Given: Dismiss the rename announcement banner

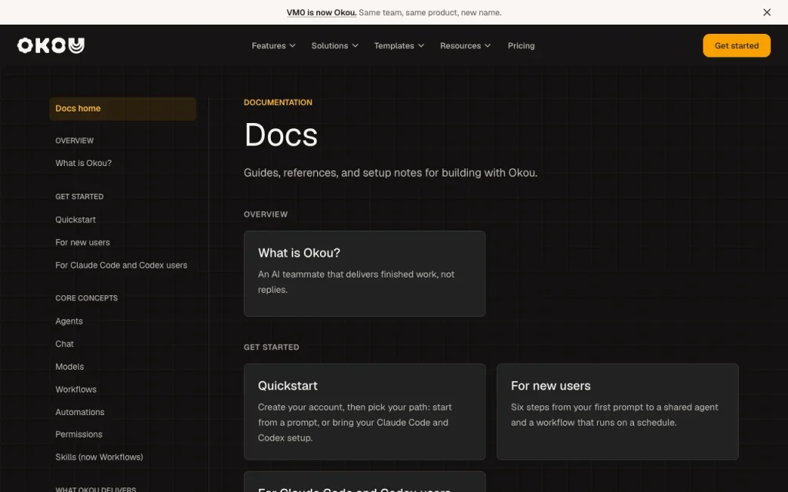Looking at the screenshot, I should pos(766,12).
